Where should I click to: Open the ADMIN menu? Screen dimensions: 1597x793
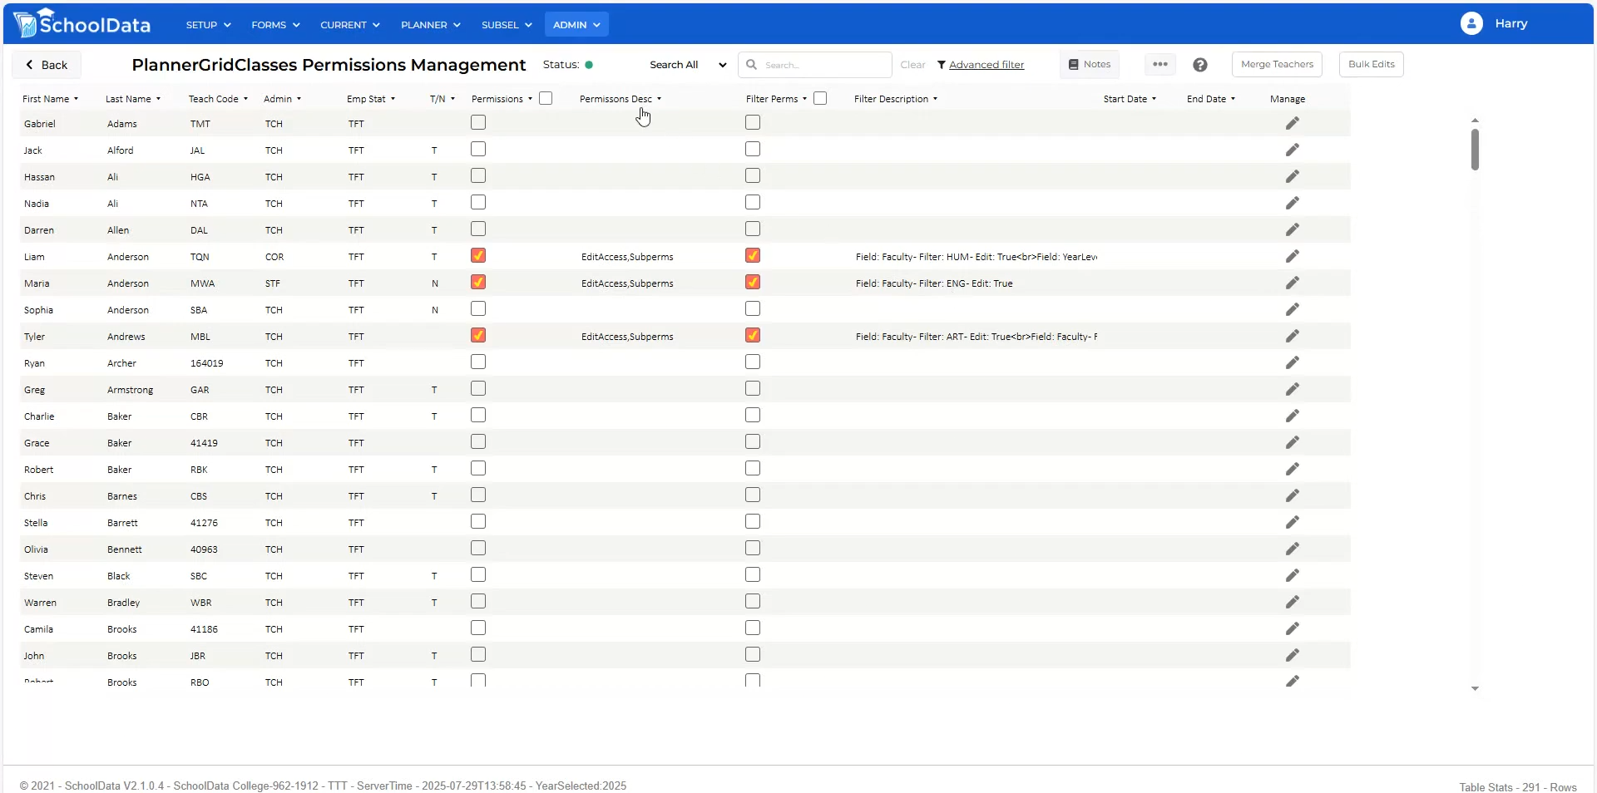click(576, 25)
